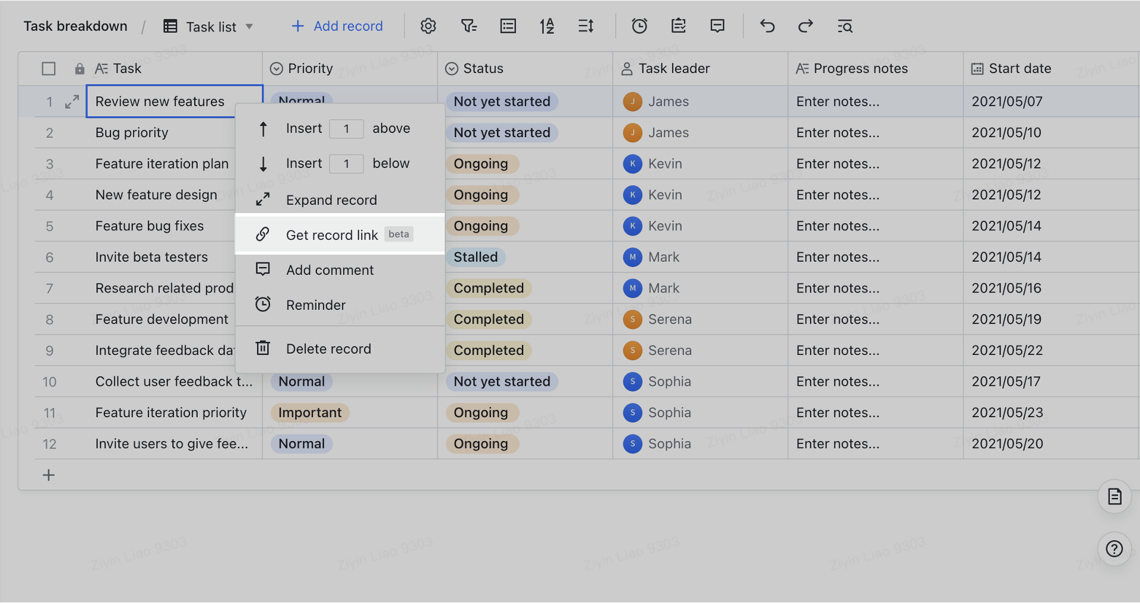The width and height of the screenshot is (1140, 603).
Task: Open the find in table search icon
Action: click(x=845, y=26)
